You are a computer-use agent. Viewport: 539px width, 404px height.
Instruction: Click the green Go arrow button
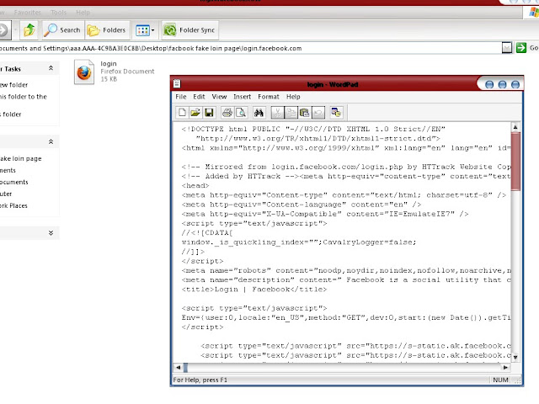click(x=521, y=48)
